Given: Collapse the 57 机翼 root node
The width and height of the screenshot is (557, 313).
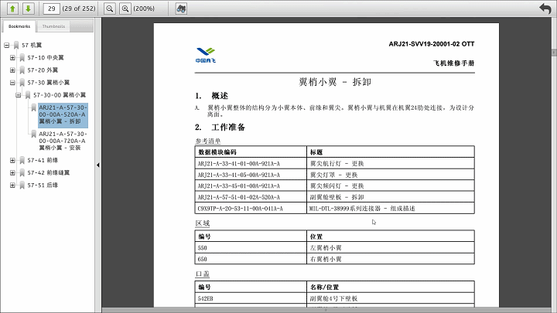Looking at the screenshot, I should point(7,45).
